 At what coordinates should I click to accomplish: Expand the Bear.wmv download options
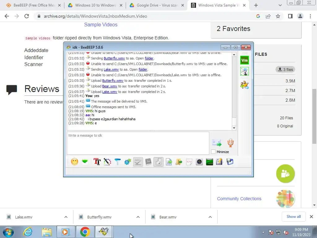pos(210,217)
